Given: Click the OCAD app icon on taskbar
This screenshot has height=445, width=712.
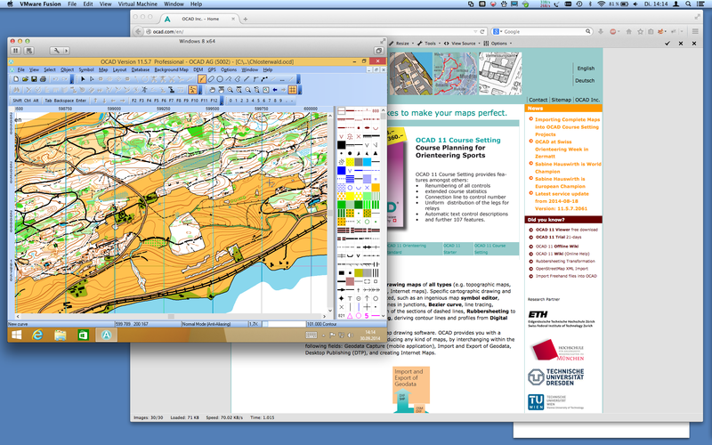Looking at the screenshot, I should [106, 336].
